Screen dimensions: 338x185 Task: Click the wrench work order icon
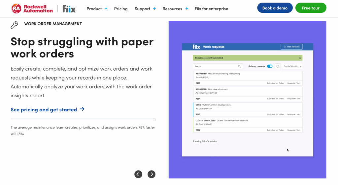coord(15,25)
